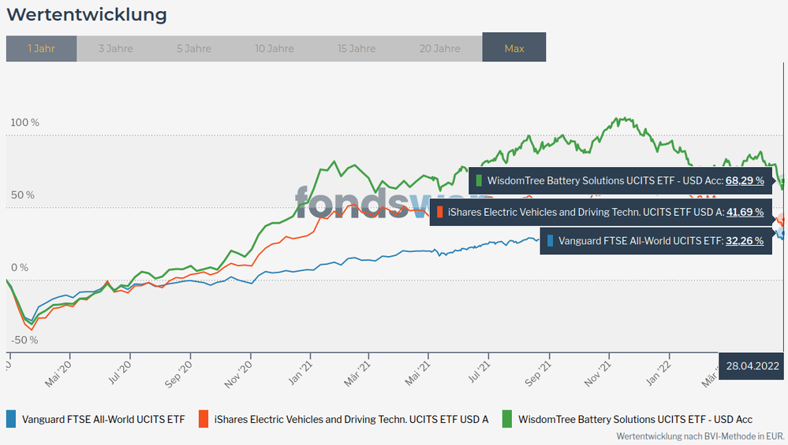
Task: Choose the 20 Jahre time range
Action: pos(439,48)
